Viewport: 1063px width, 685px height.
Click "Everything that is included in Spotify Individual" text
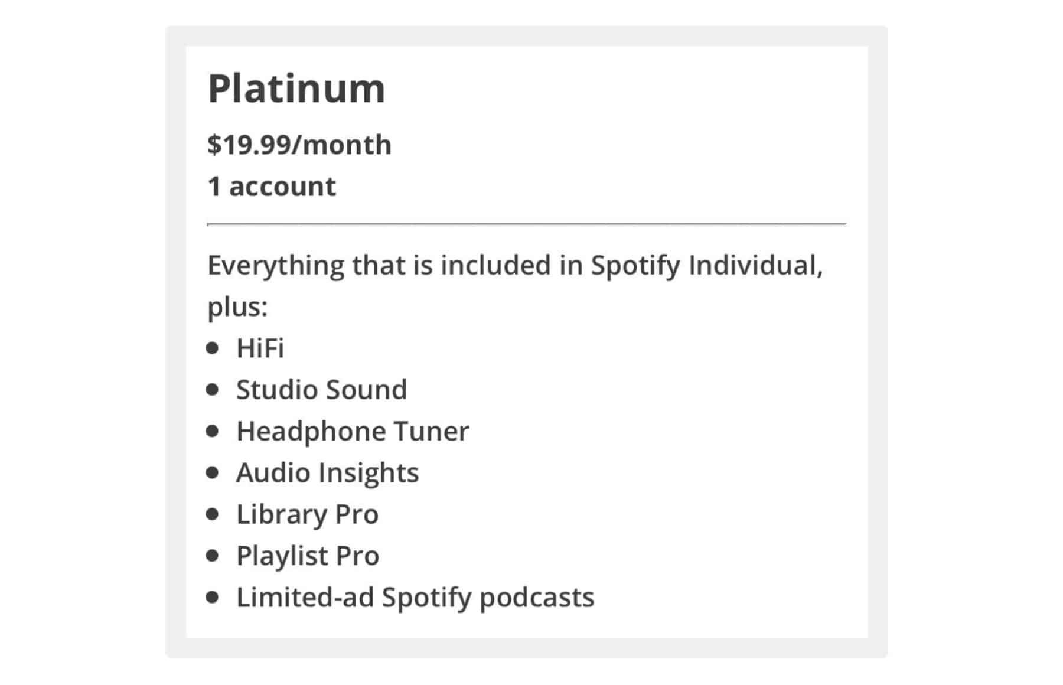coord(515,265)
